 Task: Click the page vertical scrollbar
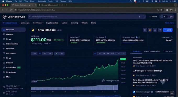pyautogui.click(x=177, y=20)
